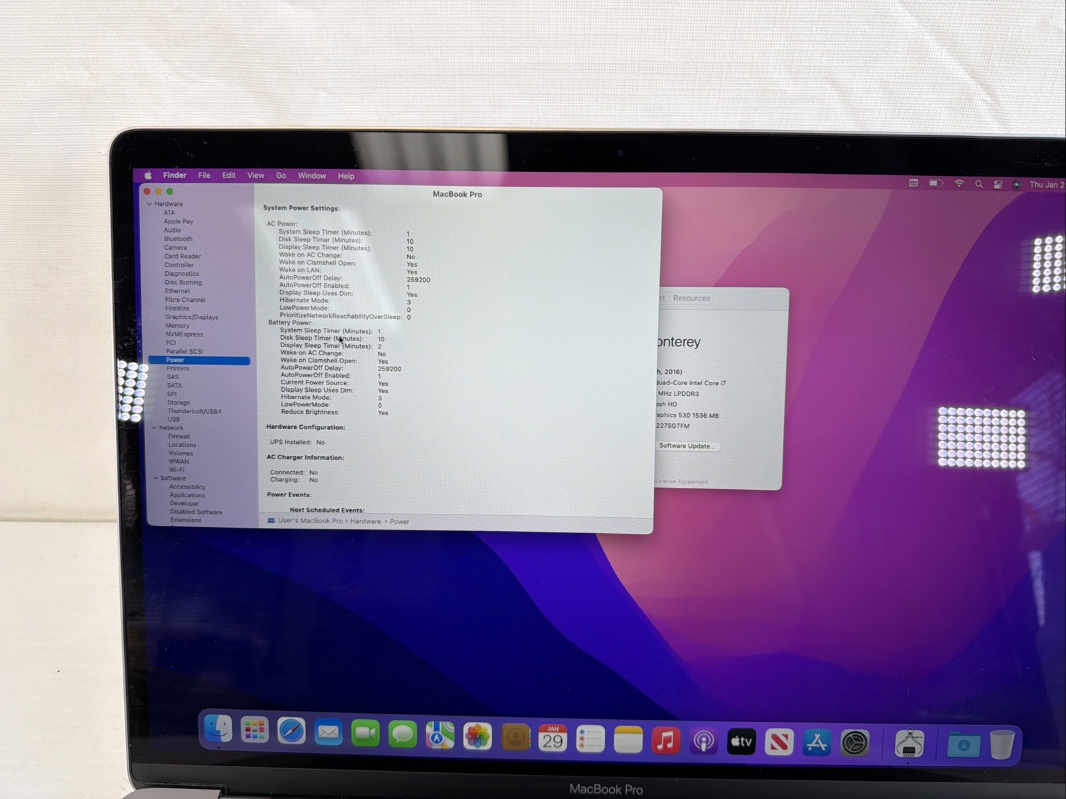Open the App Store in the Dock
The width and height of the screenshot is (1066, 799).
coord(817,742)
